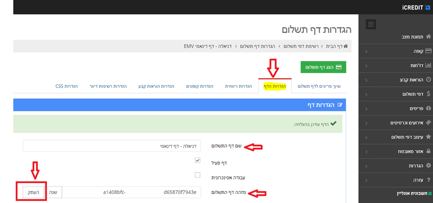Click the הצג דף תשלום green button

click(x=323, y=67)
